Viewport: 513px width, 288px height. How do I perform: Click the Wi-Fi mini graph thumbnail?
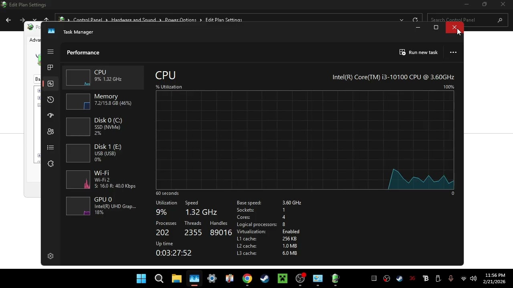point(78,180)
